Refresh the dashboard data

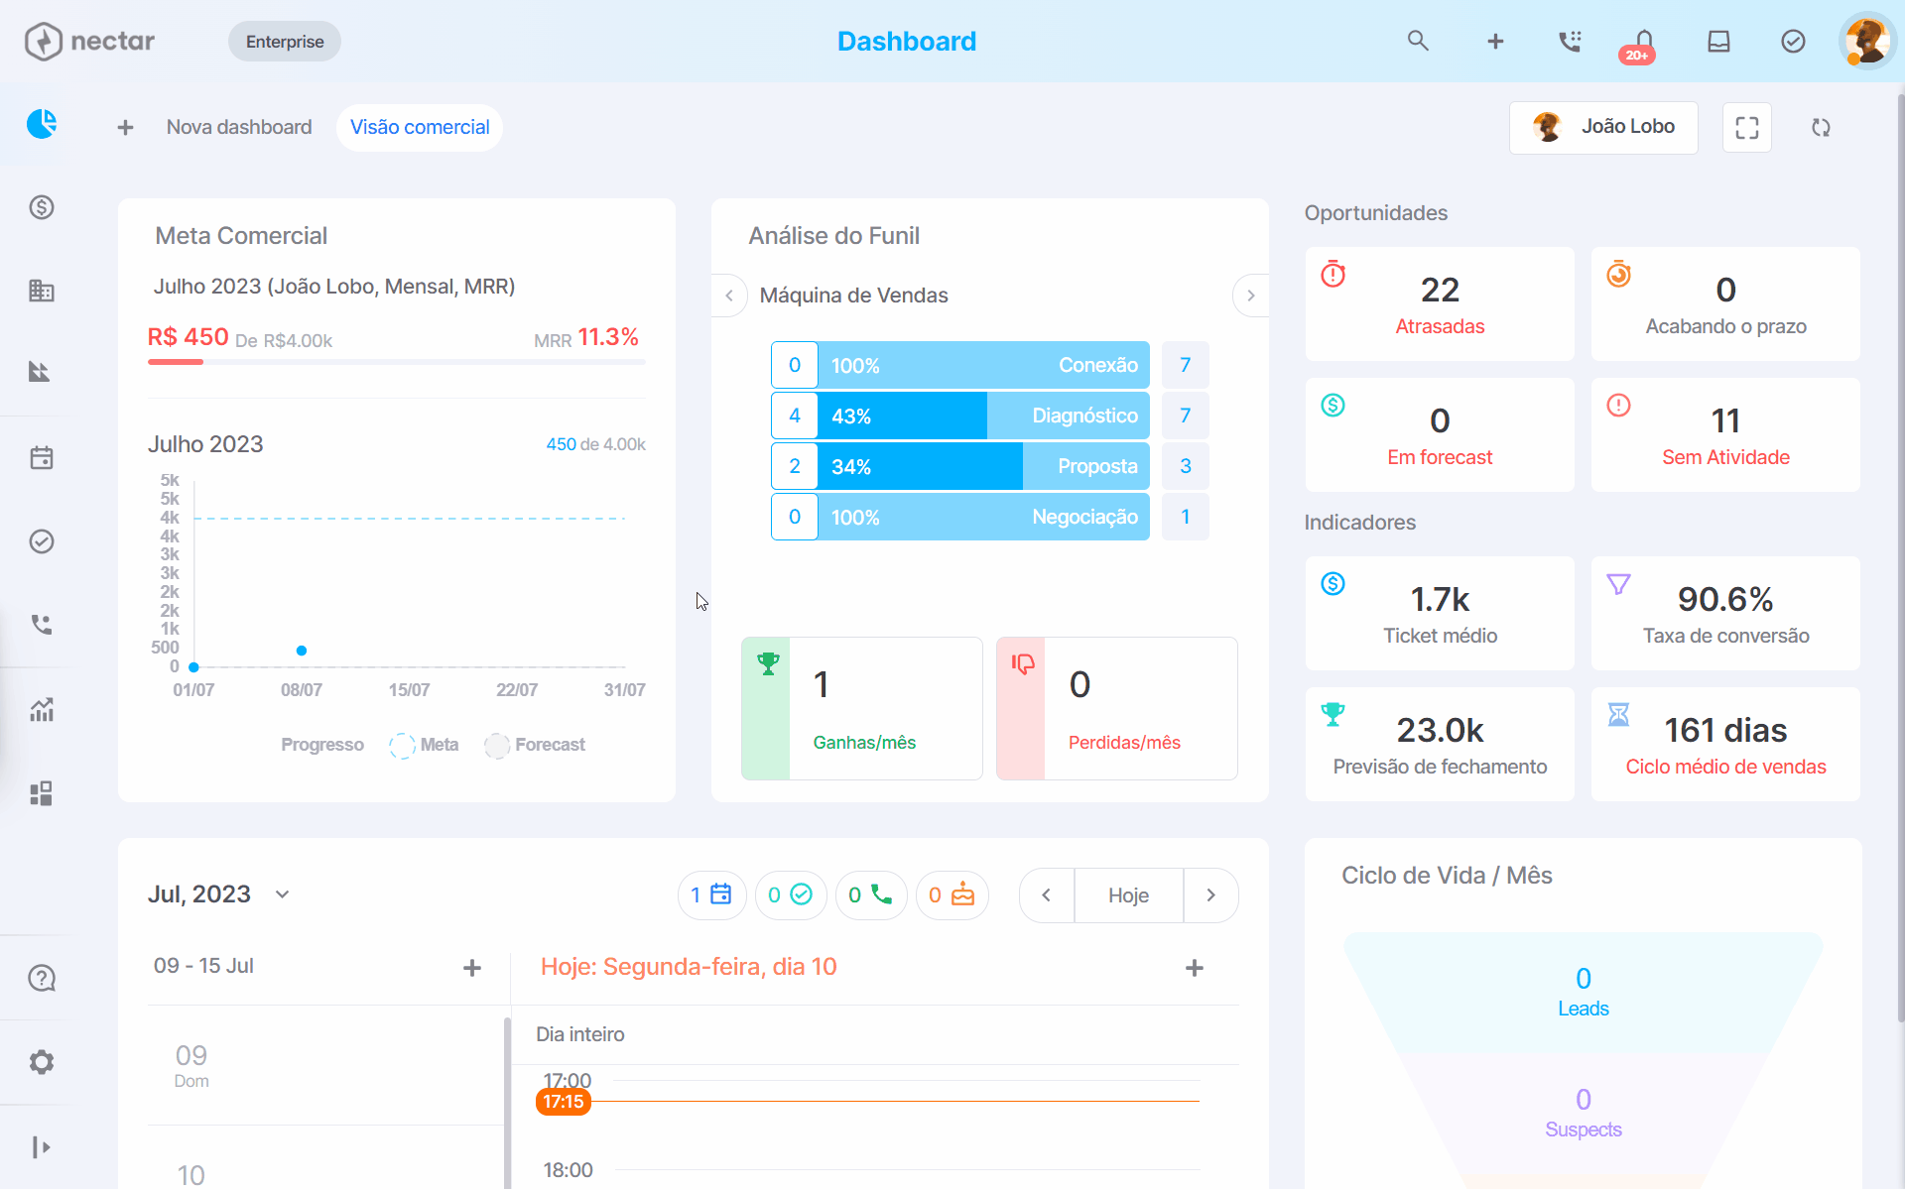(1821, 127)
